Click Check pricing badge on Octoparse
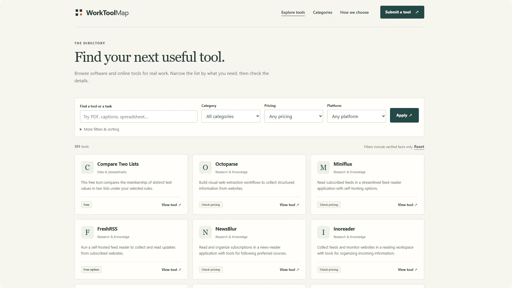The height and width of the screenshot is (288, 512). click(x=211, y=205)
